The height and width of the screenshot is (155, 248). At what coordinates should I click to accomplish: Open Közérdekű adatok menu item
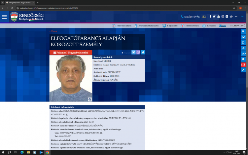pyautogui.click(x=122, y=26)
